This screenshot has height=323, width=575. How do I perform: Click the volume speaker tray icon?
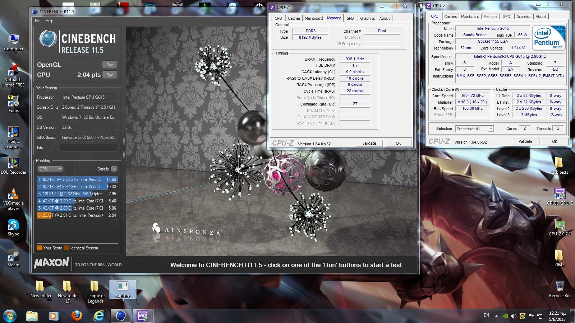click(514, 316)
